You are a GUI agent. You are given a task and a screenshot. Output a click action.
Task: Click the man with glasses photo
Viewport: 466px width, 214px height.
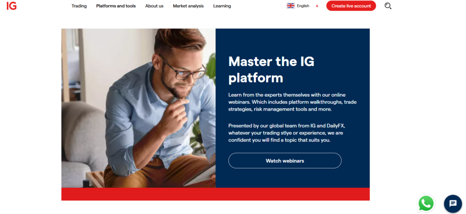coord(138,108)
